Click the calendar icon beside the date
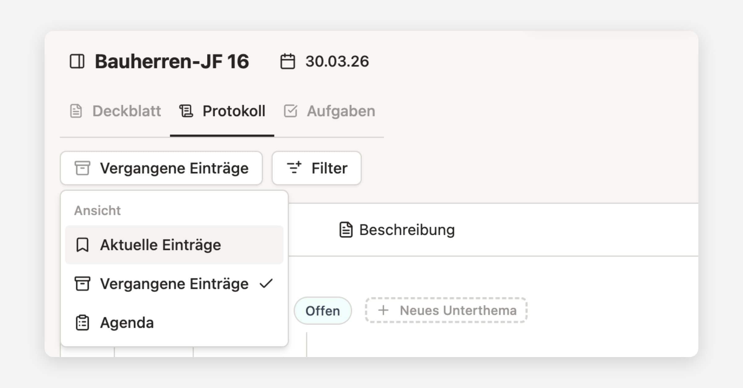Screen dimensions: 743x388 coord(288,61)
